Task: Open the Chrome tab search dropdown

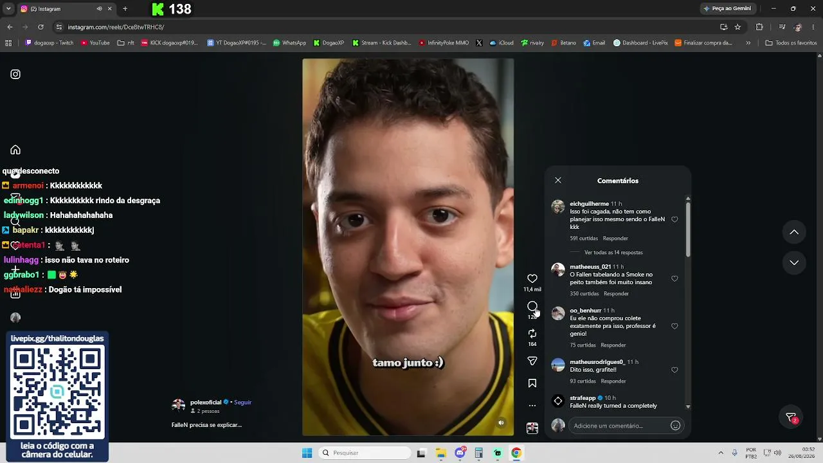Action: point(8,9)
